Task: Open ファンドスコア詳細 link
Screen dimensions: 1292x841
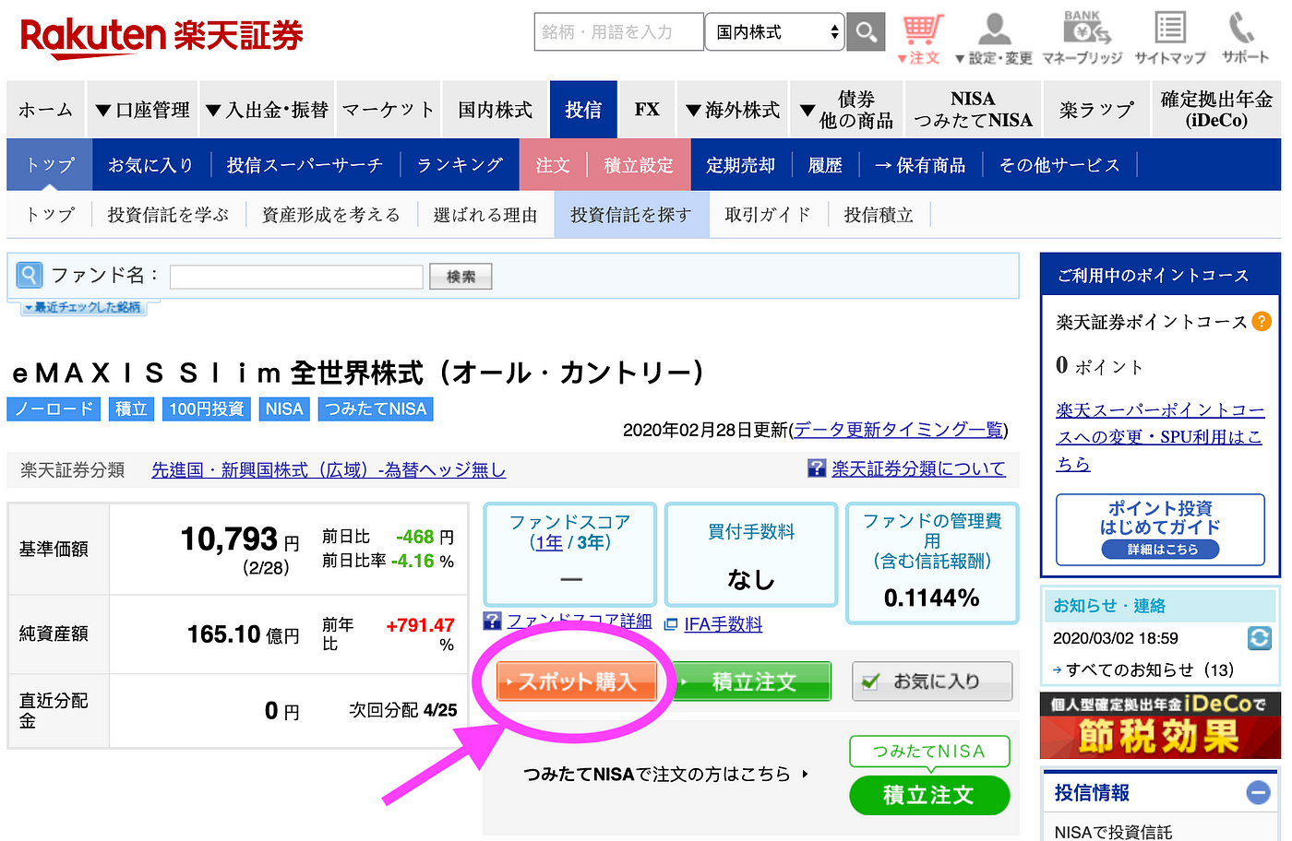Action: (580, 622)
